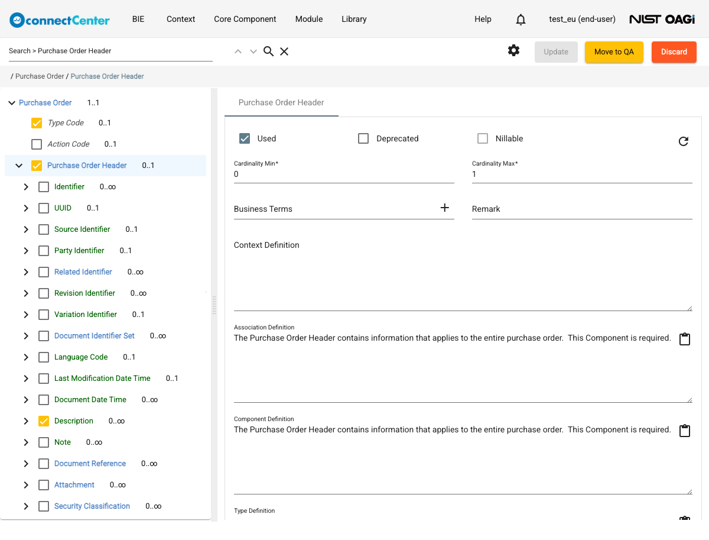The width and height of the screenshot is (709, 540).
Task: Click the Context Definition text area
Action: (x=463, y=273)
